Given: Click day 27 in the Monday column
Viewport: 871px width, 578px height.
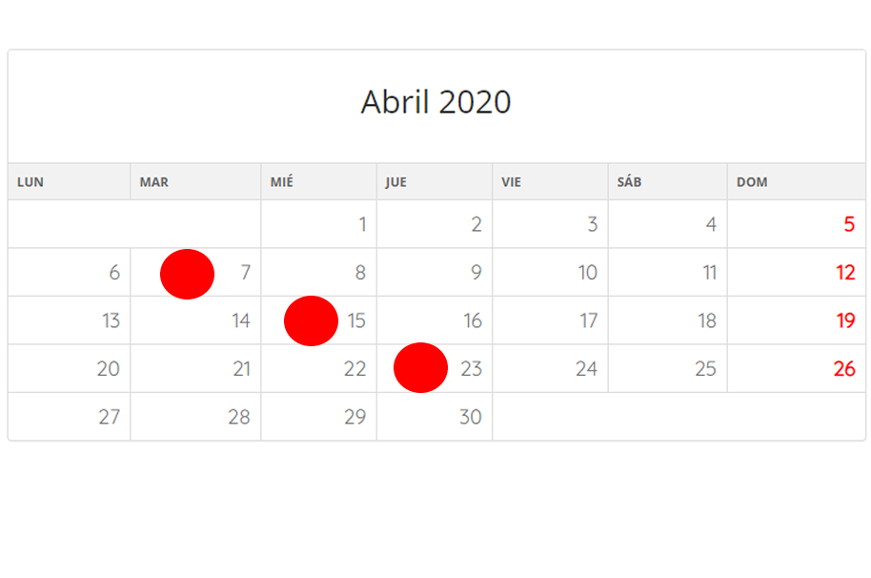Looking at the screenshot, I should click(109, 417).
